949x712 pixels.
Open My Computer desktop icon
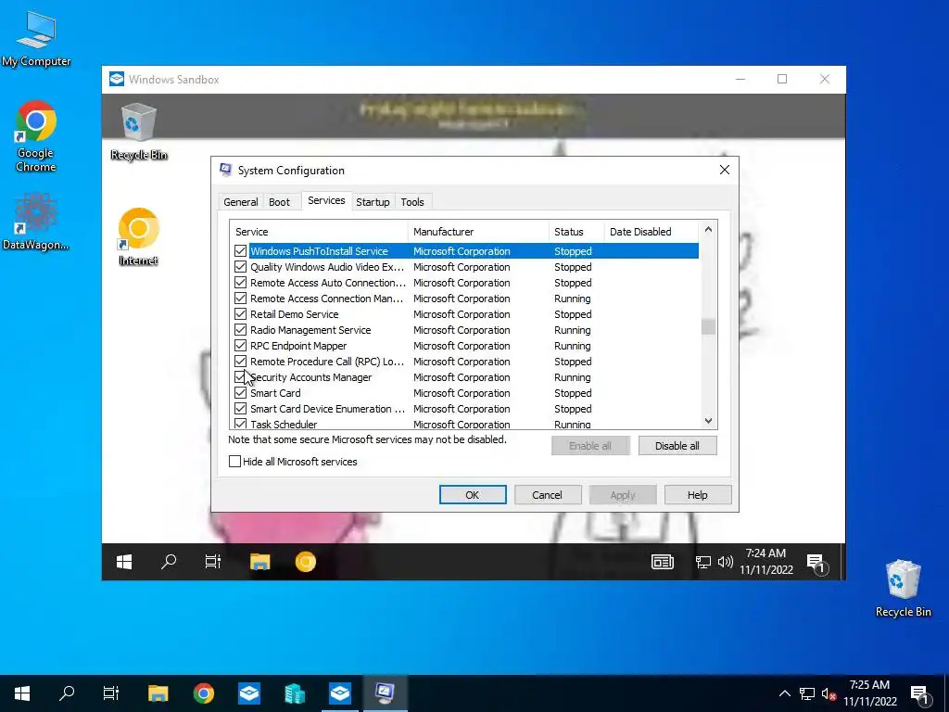pyautogui.click(x=36, y=39)
